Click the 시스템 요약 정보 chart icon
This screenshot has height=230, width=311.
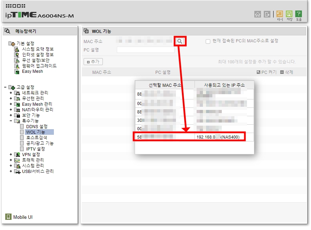(x=17, y=50)
